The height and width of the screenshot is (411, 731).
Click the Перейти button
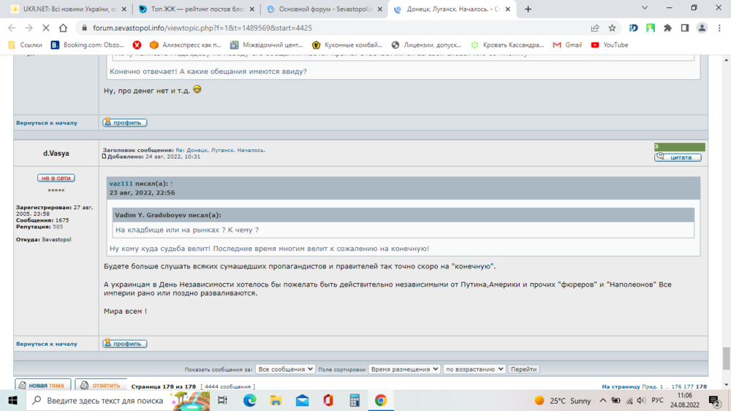(523, 369)
